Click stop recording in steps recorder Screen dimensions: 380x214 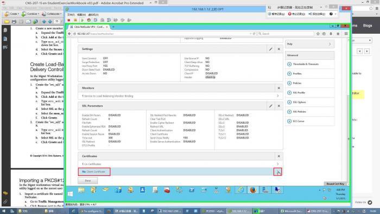pyautogui.click(x=296, y=14)
